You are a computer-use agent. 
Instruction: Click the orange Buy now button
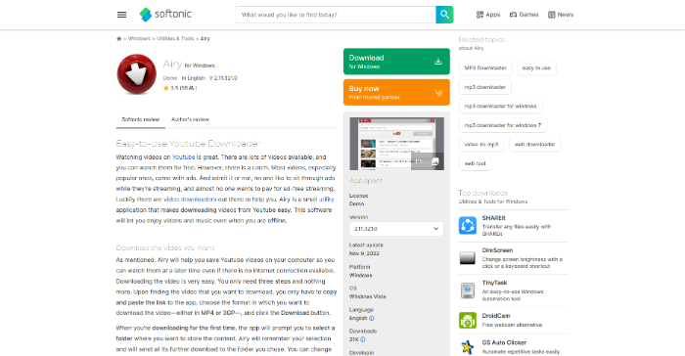click(396, 92)
